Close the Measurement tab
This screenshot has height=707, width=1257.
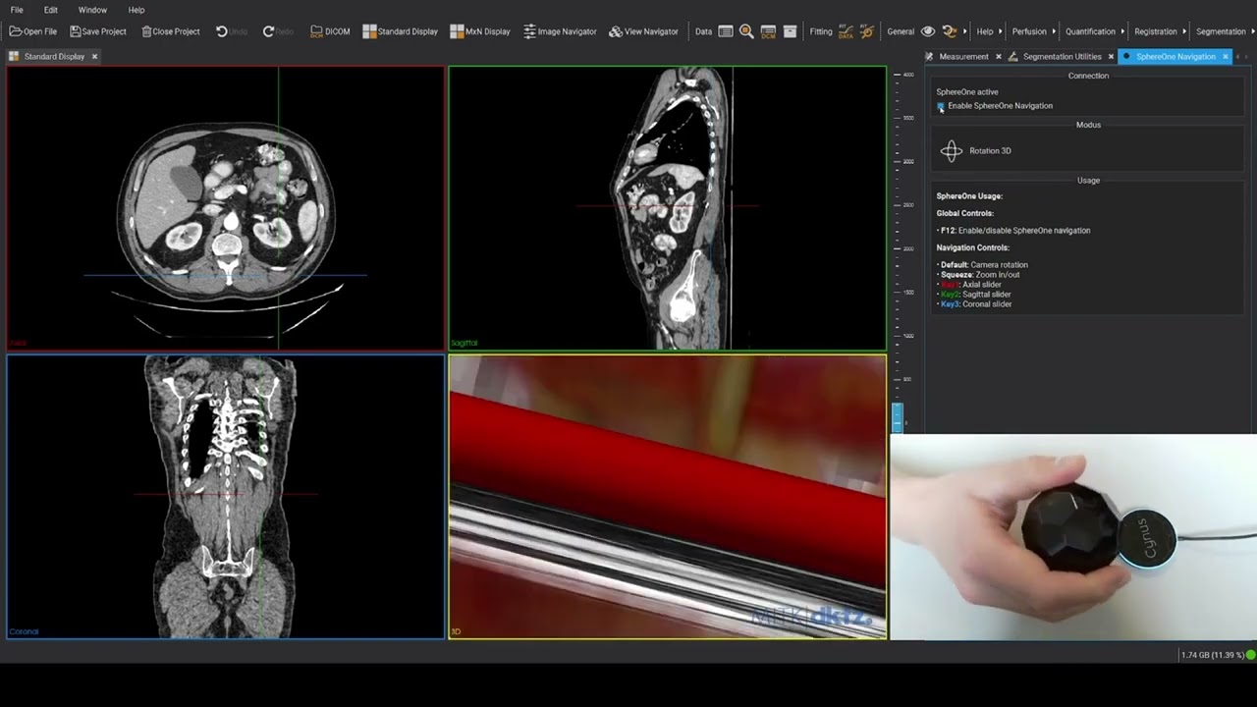pyautogui.click(x=999, y=57)
